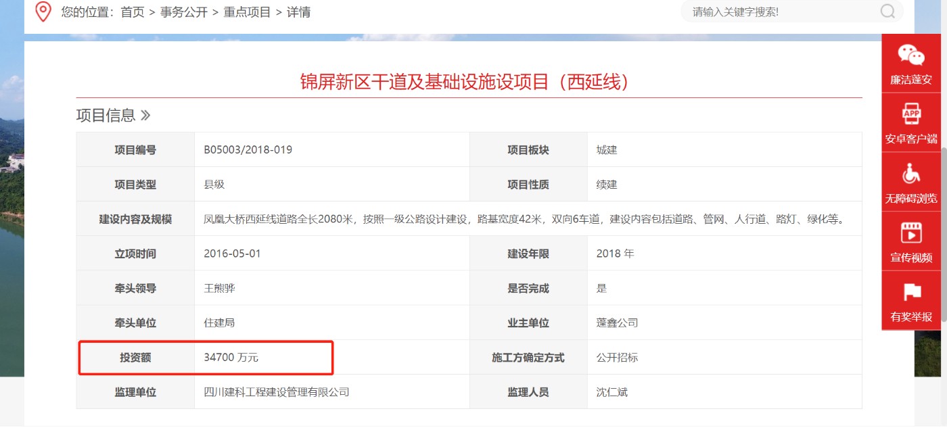Click the red location pin icon
The image size is (947, 430).
(43, 11)
